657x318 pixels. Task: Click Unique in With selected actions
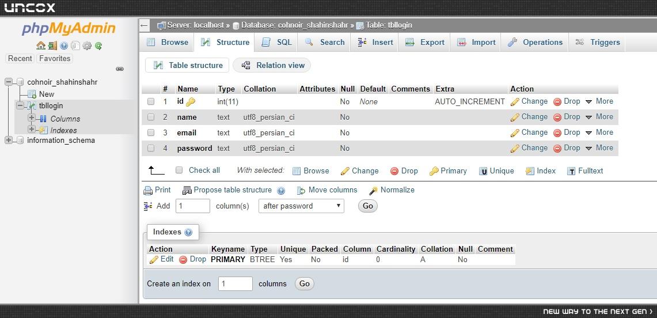(x=496, y=171)
